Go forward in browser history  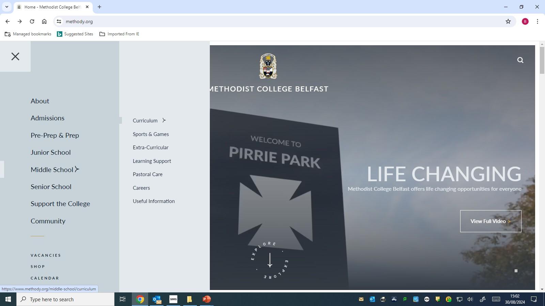tap(20, 21)
